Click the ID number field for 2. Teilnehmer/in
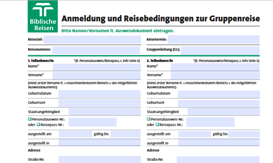Viewport: 273px width, 163px height. click(210, 122)
